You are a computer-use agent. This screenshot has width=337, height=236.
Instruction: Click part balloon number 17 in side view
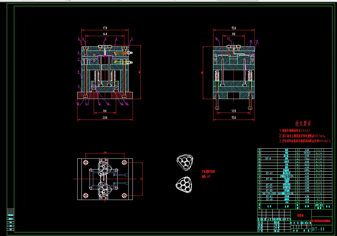point(229,39)
